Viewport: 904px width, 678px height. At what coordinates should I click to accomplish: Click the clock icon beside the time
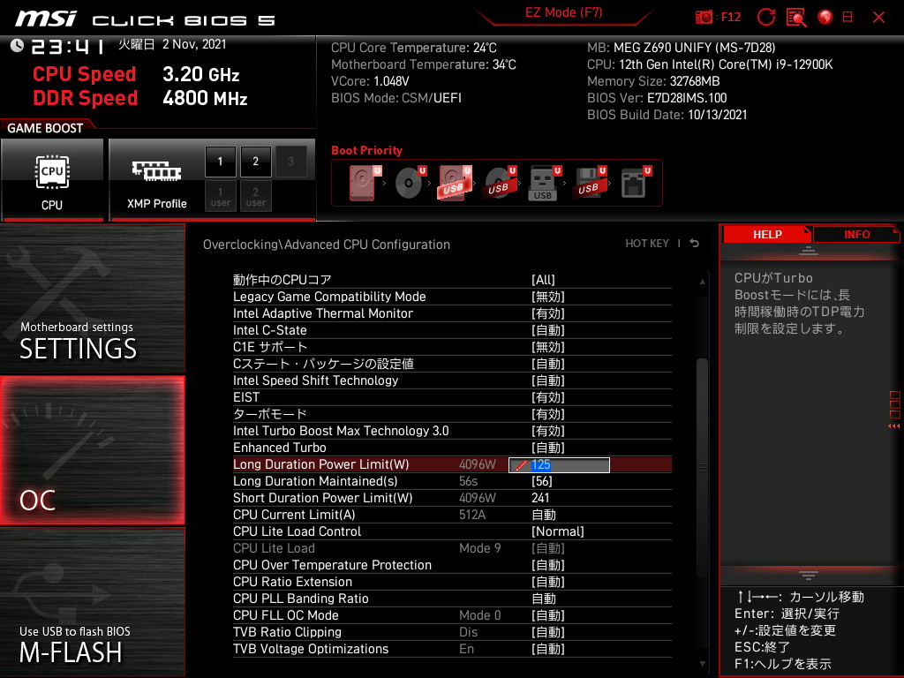coord(17,46)
